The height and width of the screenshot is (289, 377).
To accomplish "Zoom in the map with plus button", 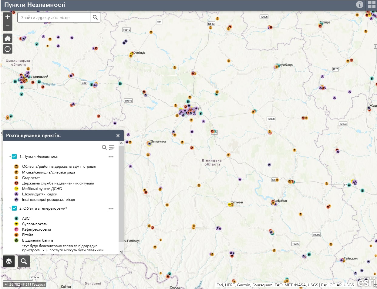I will coord(8,17).
